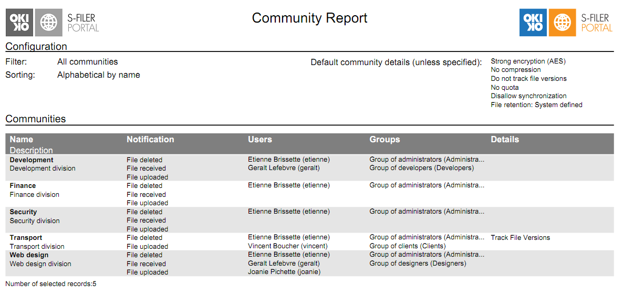
Task: Select the 'All communities' filter value
Action: coord(87,61)
